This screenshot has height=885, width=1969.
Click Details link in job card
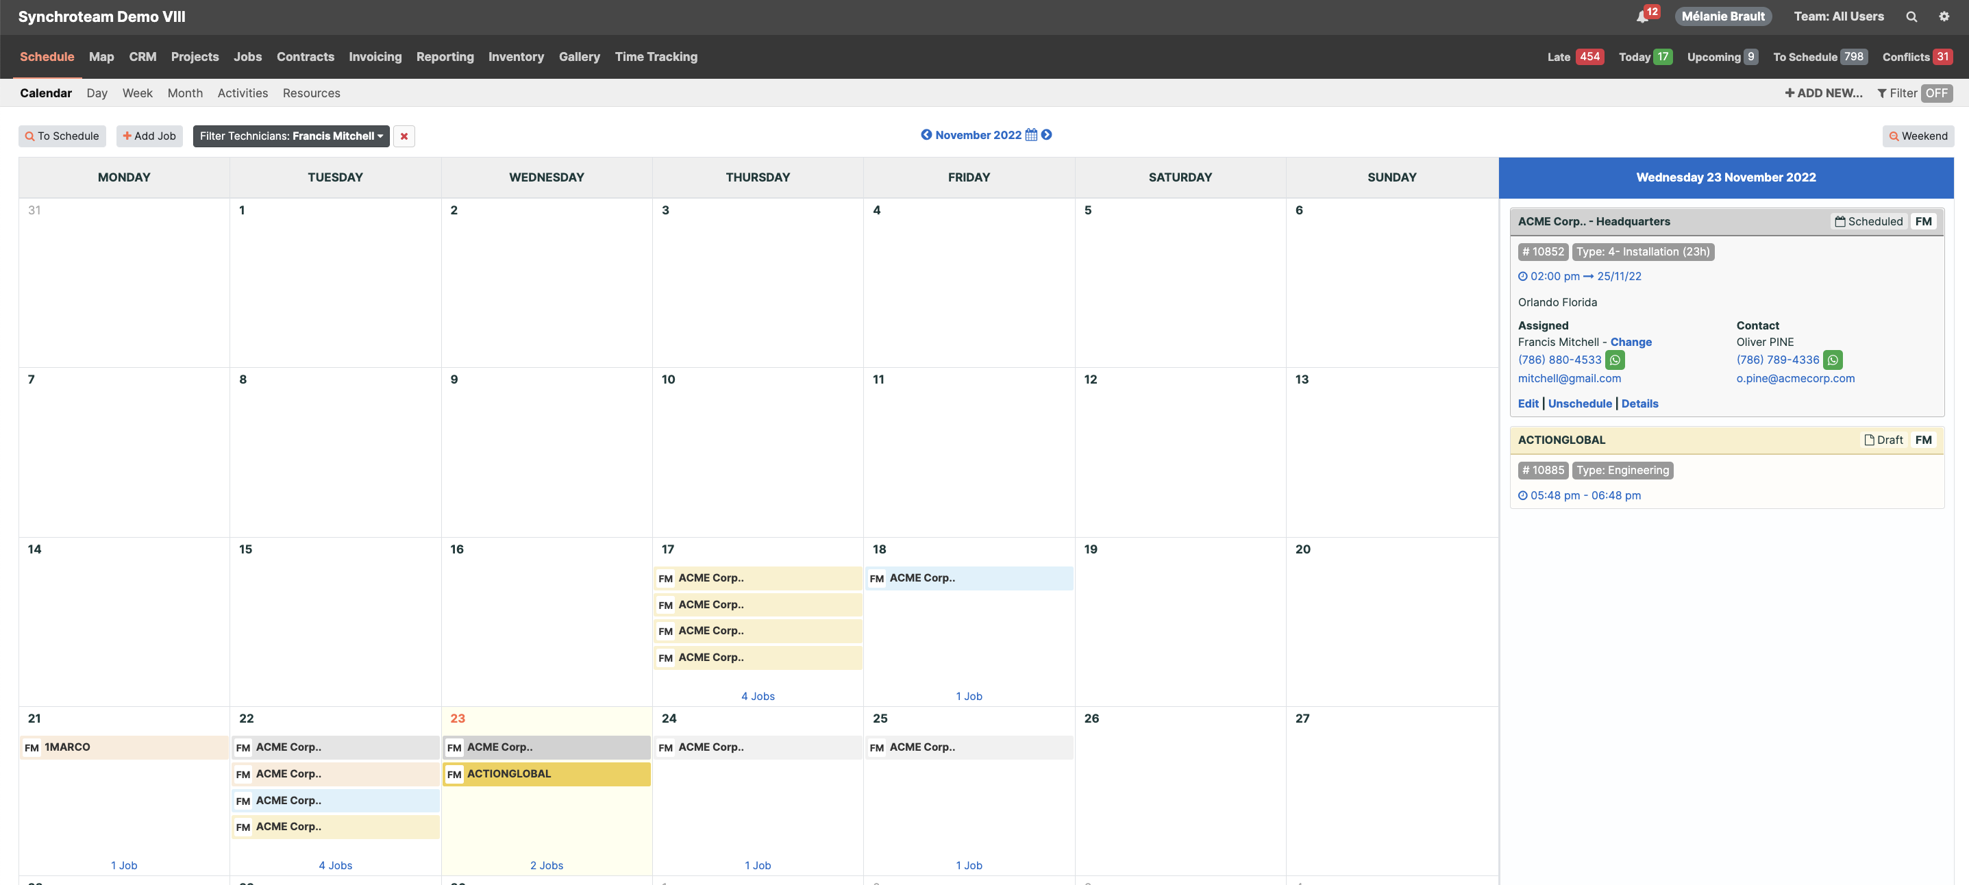tap(1639, 403)
